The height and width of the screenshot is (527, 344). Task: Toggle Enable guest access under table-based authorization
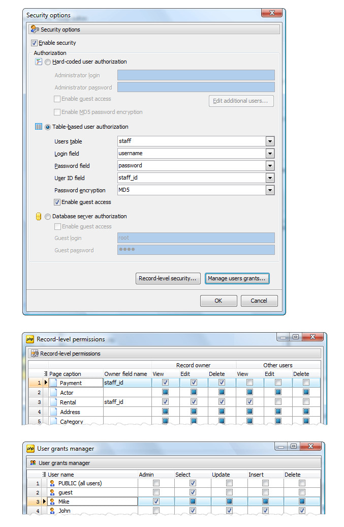click(x=57, y=202)
